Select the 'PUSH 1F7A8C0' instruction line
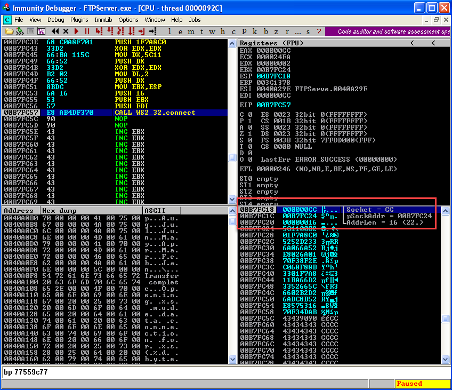The image size is (452, 390). tap(115, 42)
